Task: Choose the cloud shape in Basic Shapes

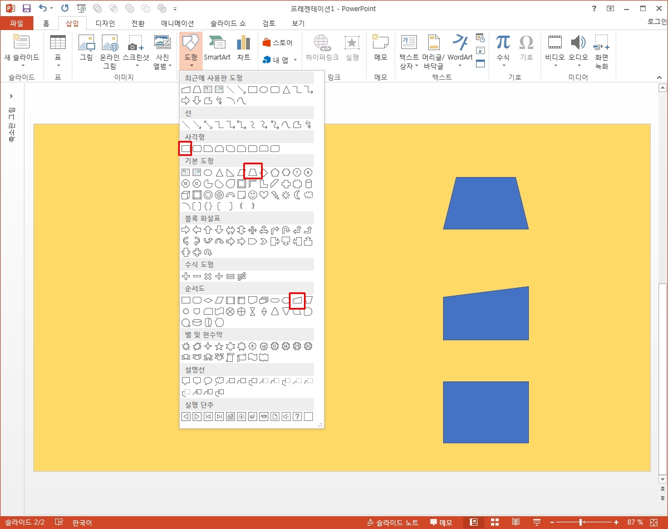Action: (x=308, y=195)
